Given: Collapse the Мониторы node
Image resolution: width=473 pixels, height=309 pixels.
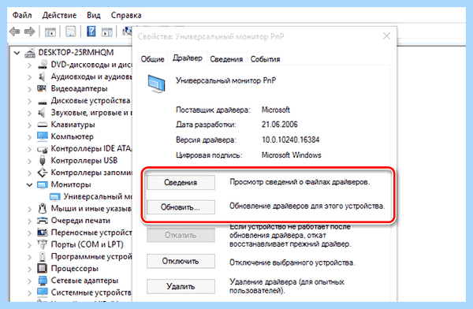Looking at the screenshot, I should click(29, 184).
